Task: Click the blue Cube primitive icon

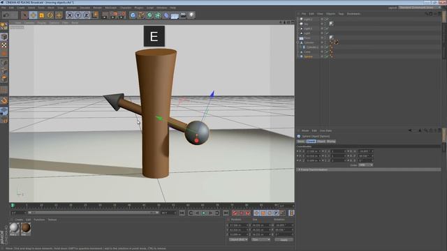Action: pyautogui.click(x=133, y=15)
